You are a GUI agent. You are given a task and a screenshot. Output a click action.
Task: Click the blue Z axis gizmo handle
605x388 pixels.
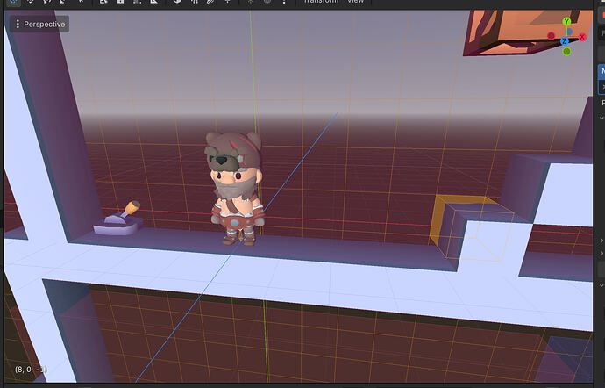pos(565,41)
